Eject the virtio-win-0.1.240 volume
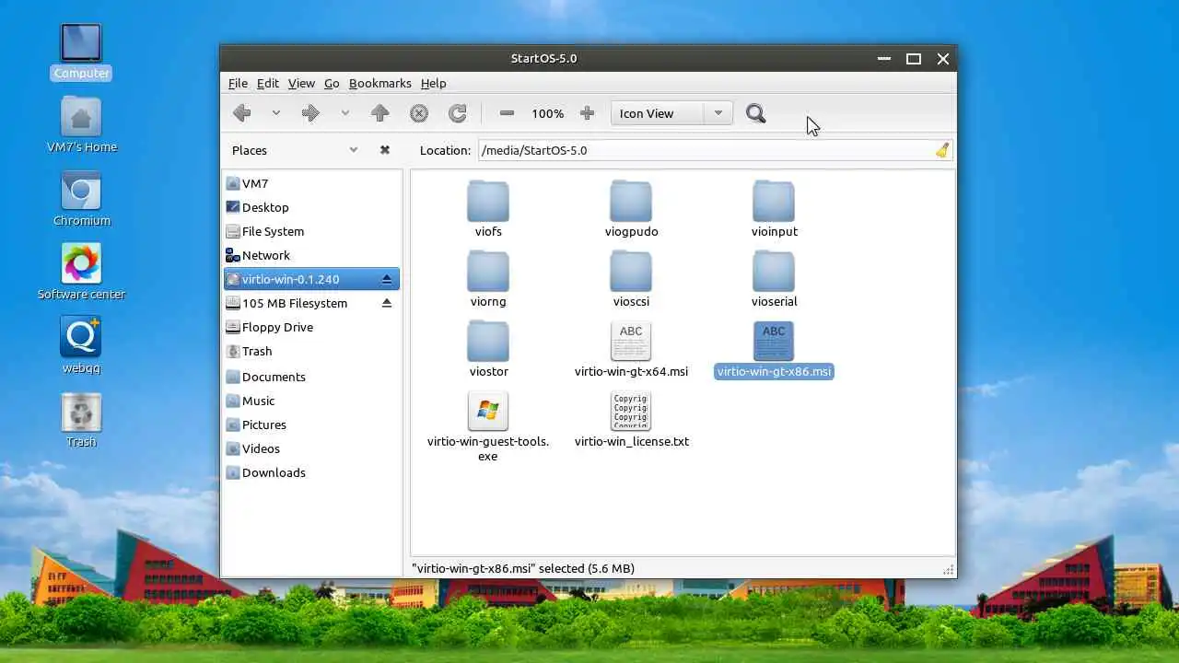1179x663 pixels. (387, 279)
